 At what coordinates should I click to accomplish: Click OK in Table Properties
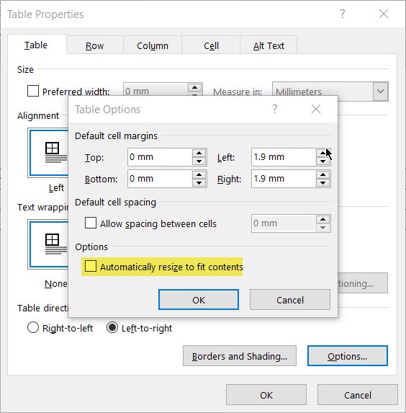click(266, 395)
